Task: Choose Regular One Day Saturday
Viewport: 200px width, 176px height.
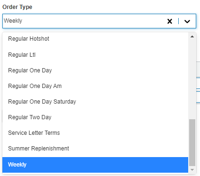Action: pyautogui.click(x=95, y=102)
